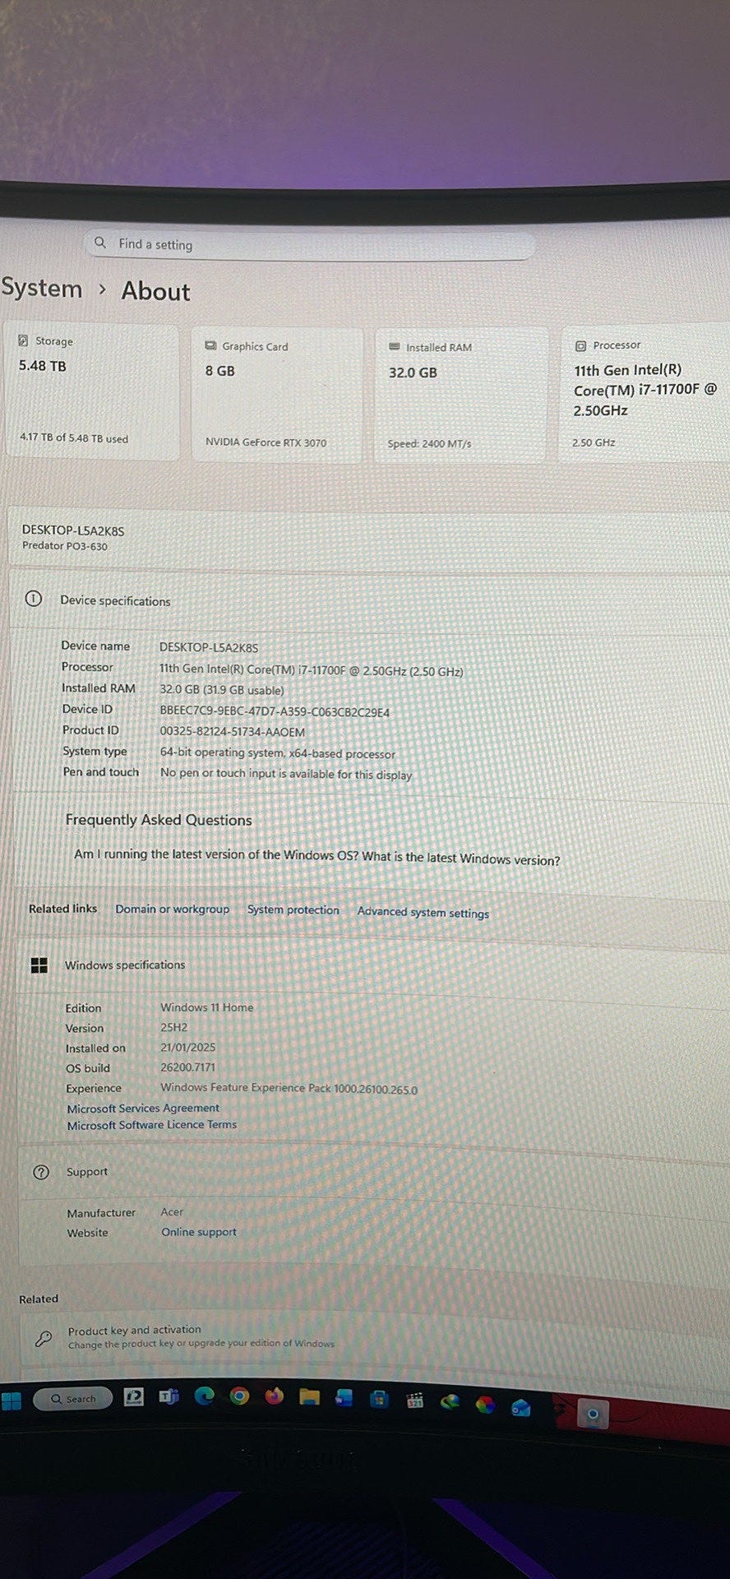Click the Installed RAM chip icon
Screen dimensions: 730x1579
(x=395, y=347)
